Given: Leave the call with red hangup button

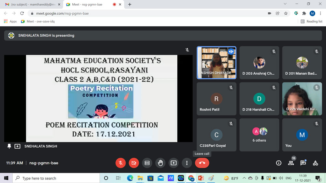Looking at the screenshot, I should tap(202, 163).
